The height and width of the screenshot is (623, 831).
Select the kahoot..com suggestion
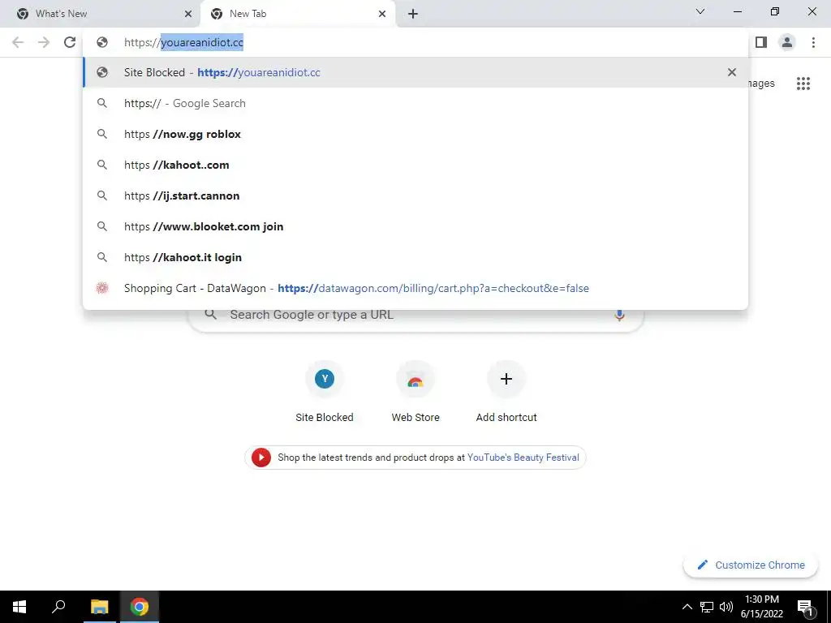click(415, 165)
